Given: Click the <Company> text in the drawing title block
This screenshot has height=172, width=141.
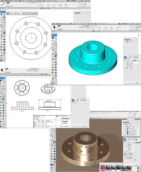Looking at the screenshot, I should [x=66, y=119].
